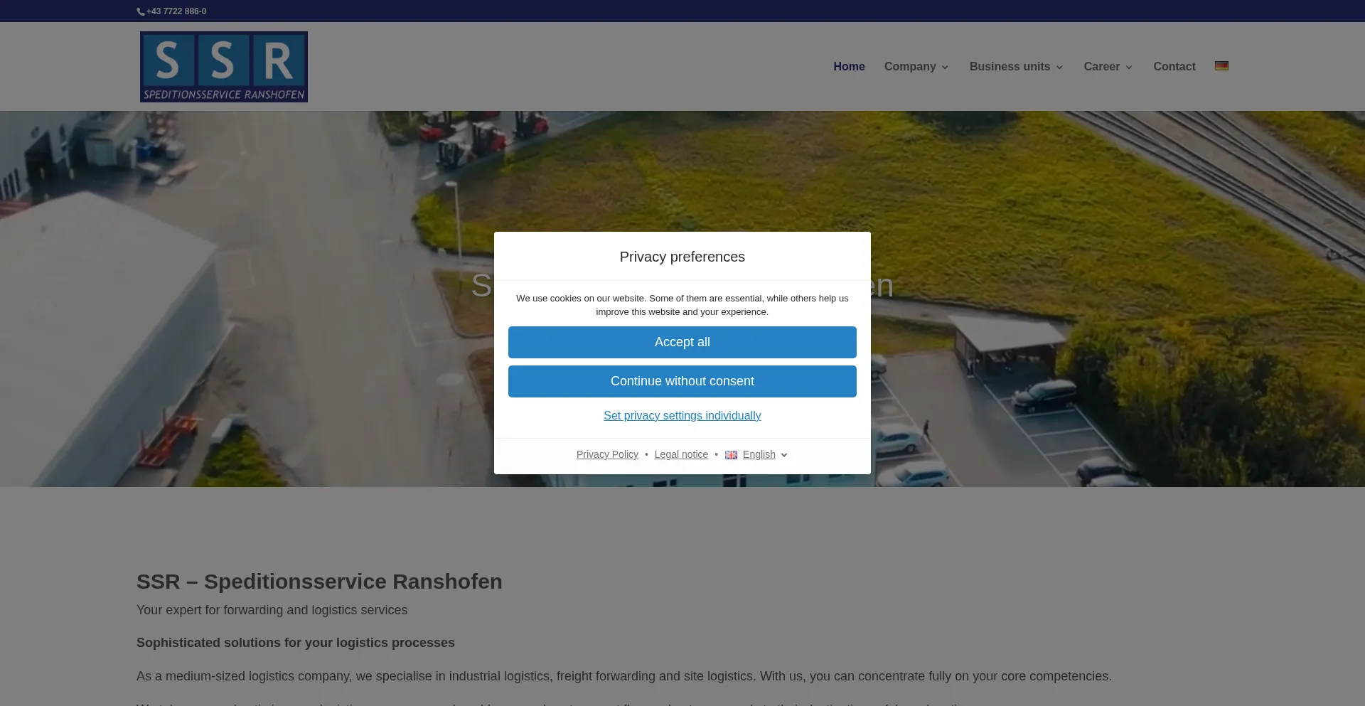Screen dimensions: 1365x706
Task: Expand the Business units chevron arrow
Action: 1059,68
